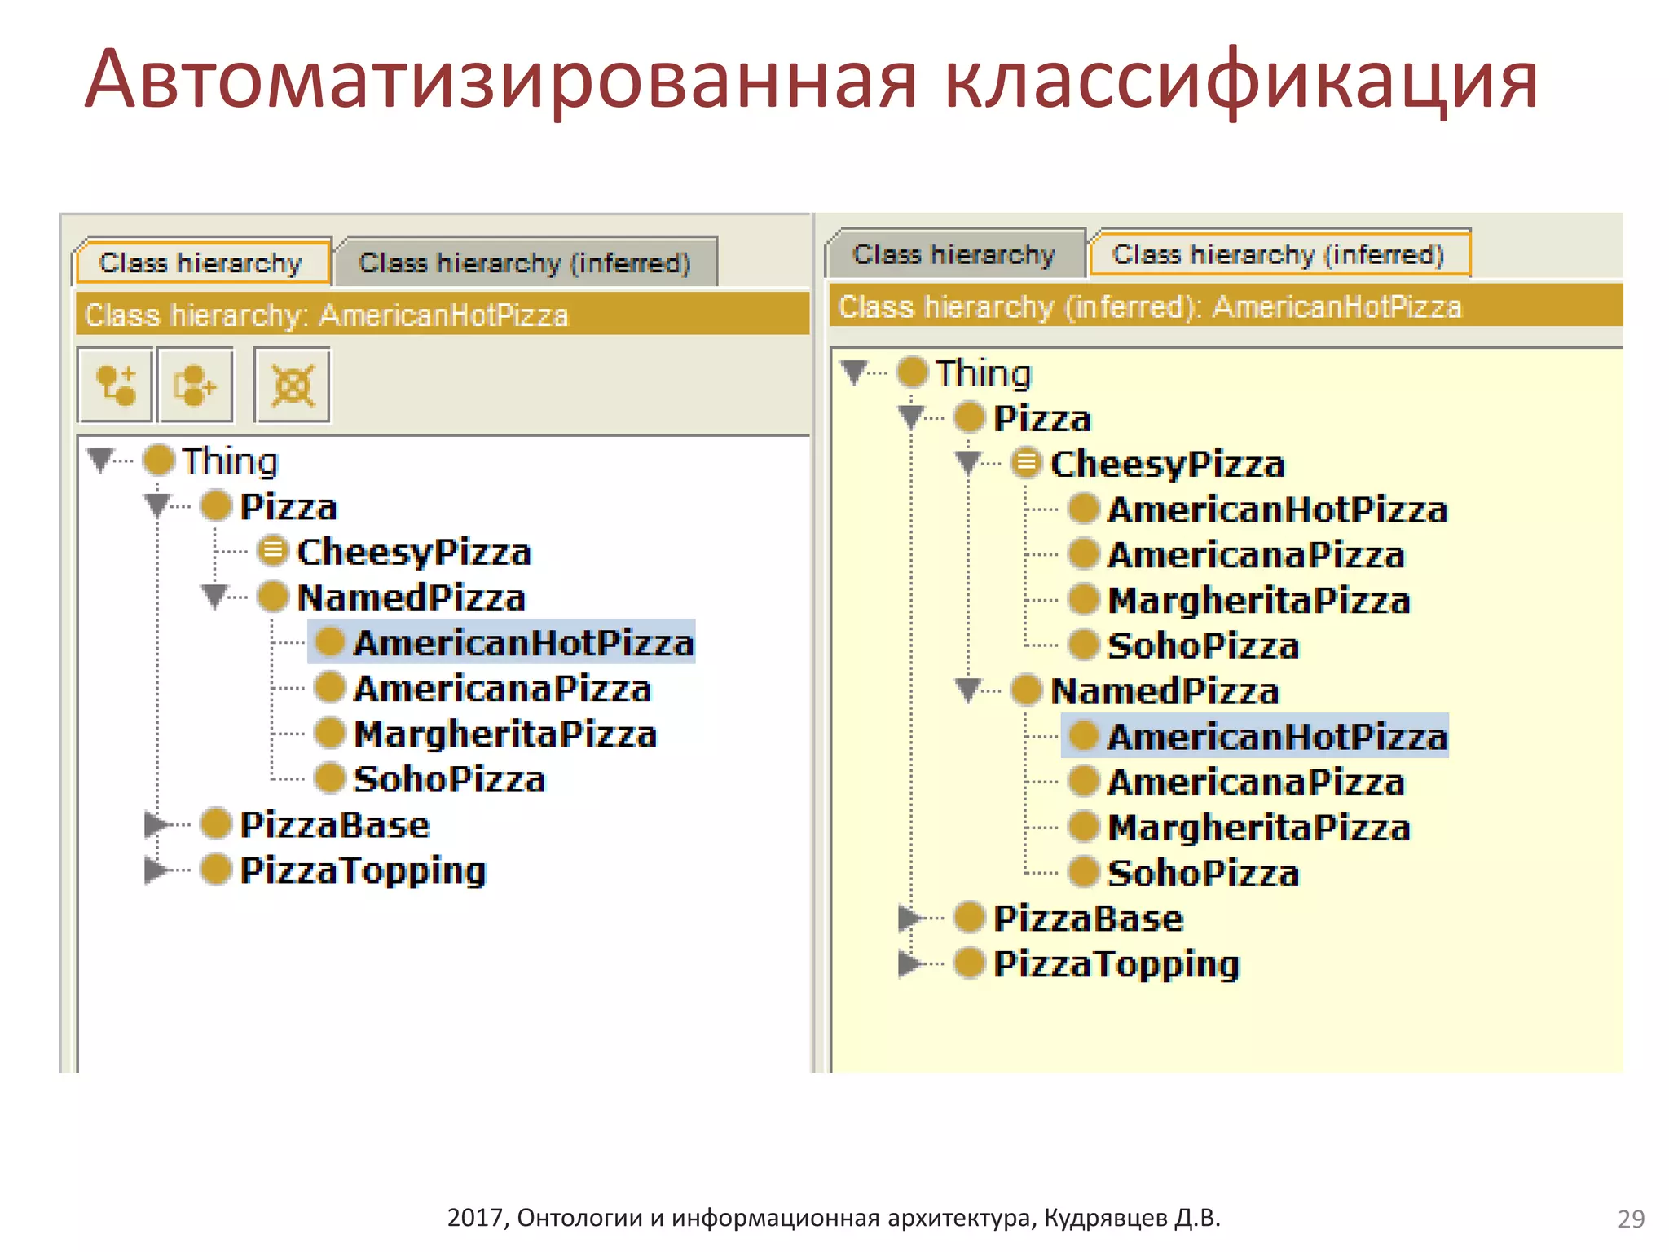Collapse the Pizza node in left tree

pos(158,506)
